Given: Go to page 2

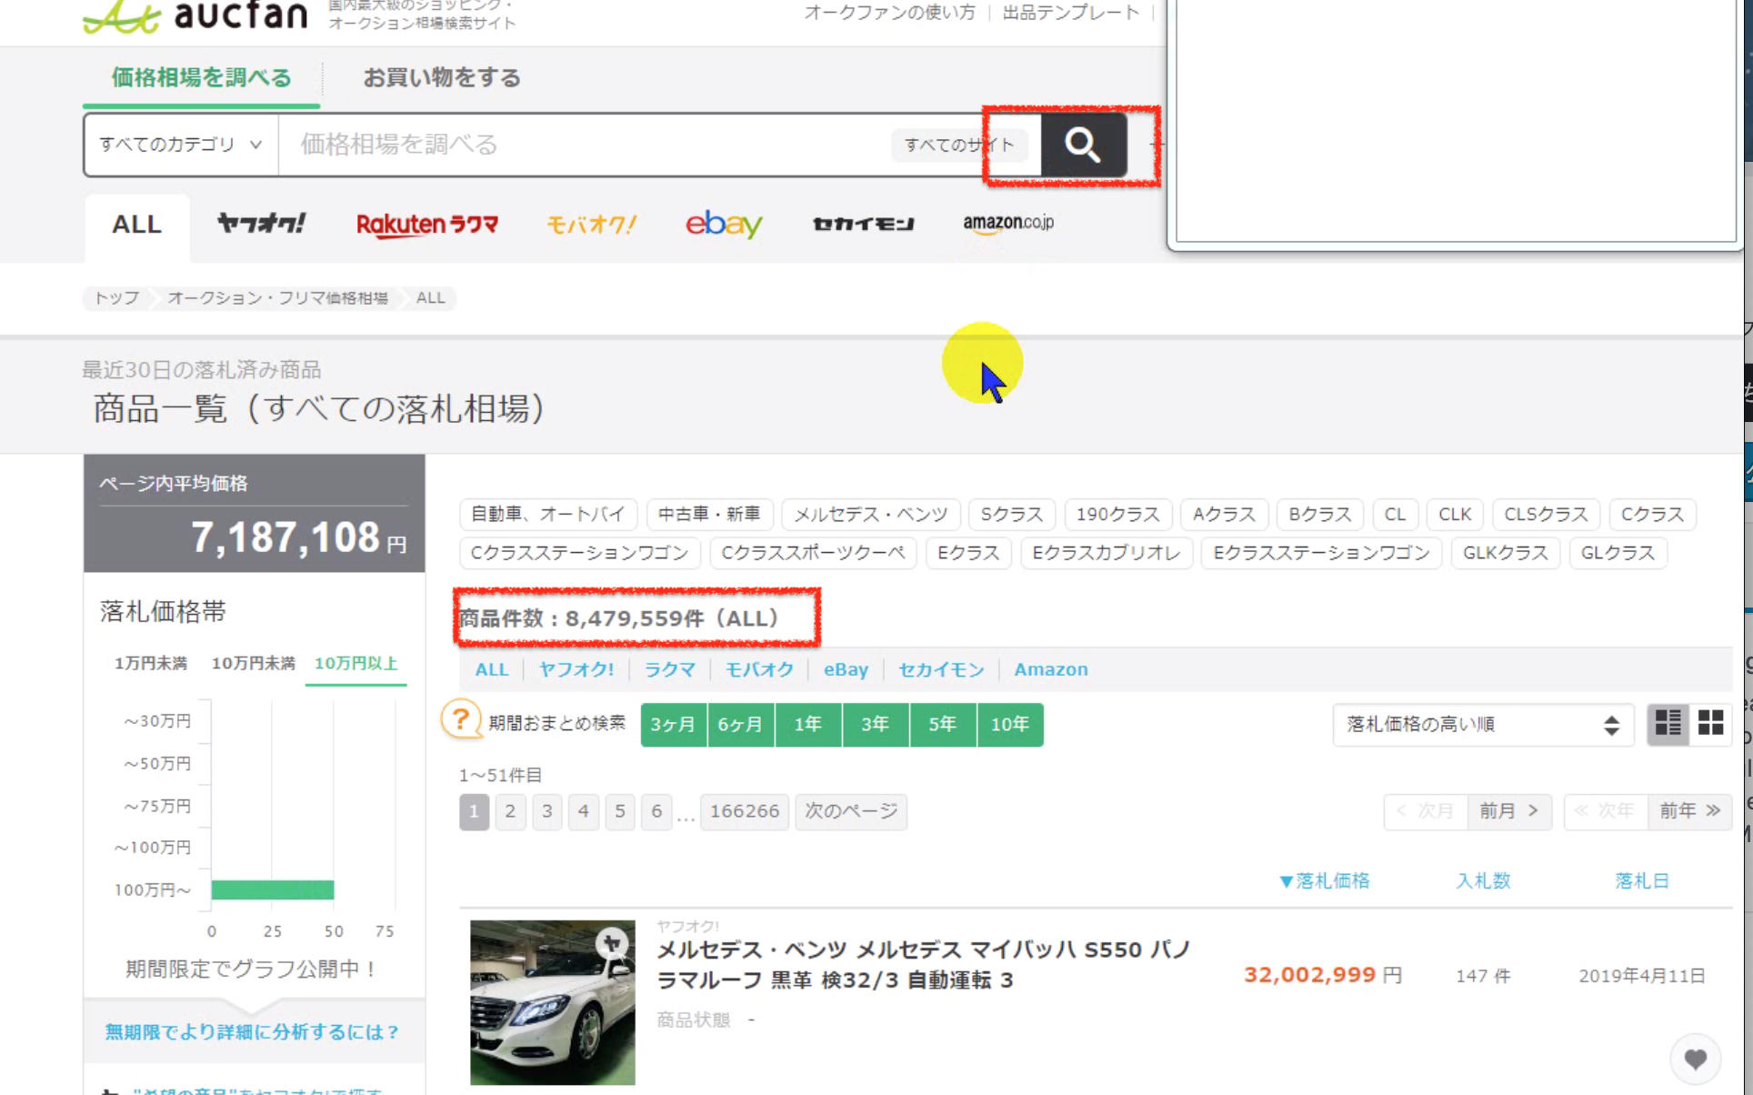Looking at the screenshot, I should point(511,811).
